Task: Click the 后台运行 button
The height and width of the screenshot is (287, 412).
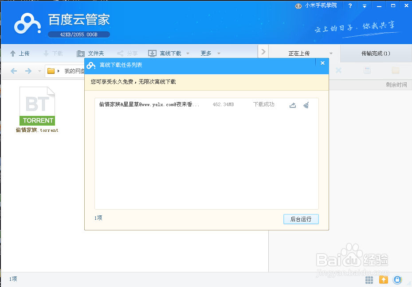Action: pyautogui.click(x=301, y=219)
